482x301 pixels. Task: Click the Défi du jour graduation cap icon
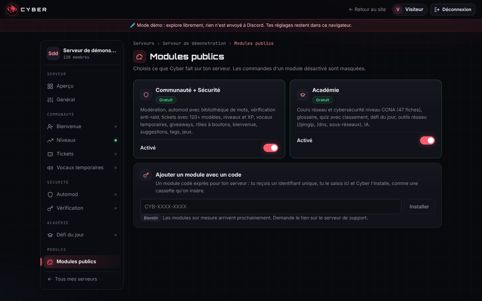click(x=50, y=235)
